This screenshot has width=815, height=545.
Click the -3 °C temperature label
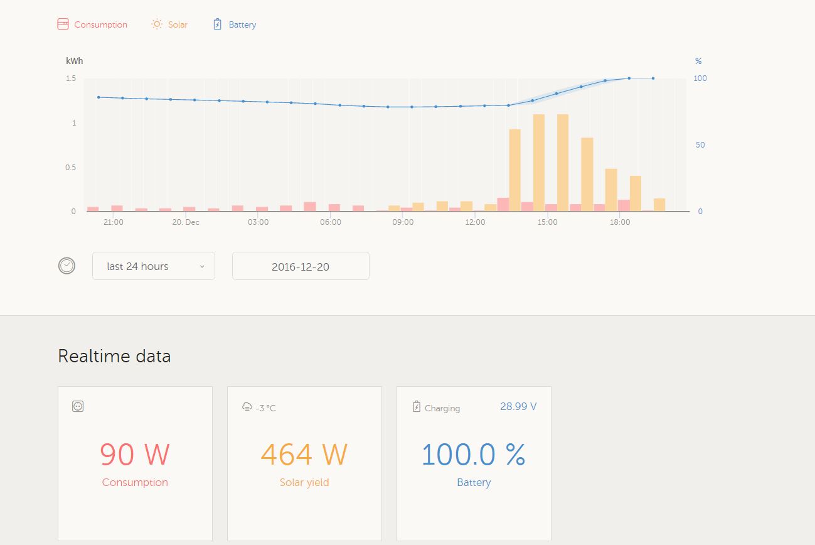click(x=265, y=408)
